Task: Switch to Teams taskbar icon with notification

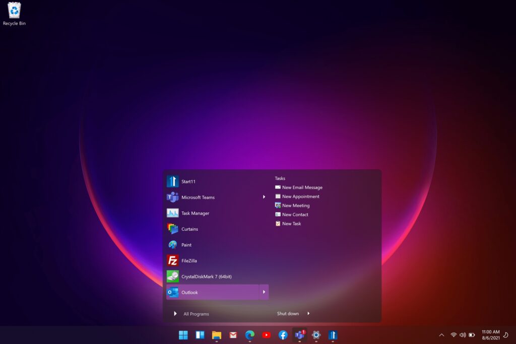Action: (299, 335)
